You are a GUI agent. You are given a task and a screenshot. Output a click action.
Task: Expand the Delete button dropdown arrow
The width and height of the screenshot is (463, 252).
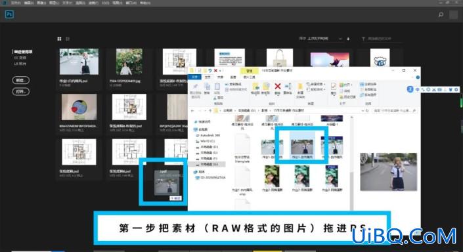(x=278, y=95)
